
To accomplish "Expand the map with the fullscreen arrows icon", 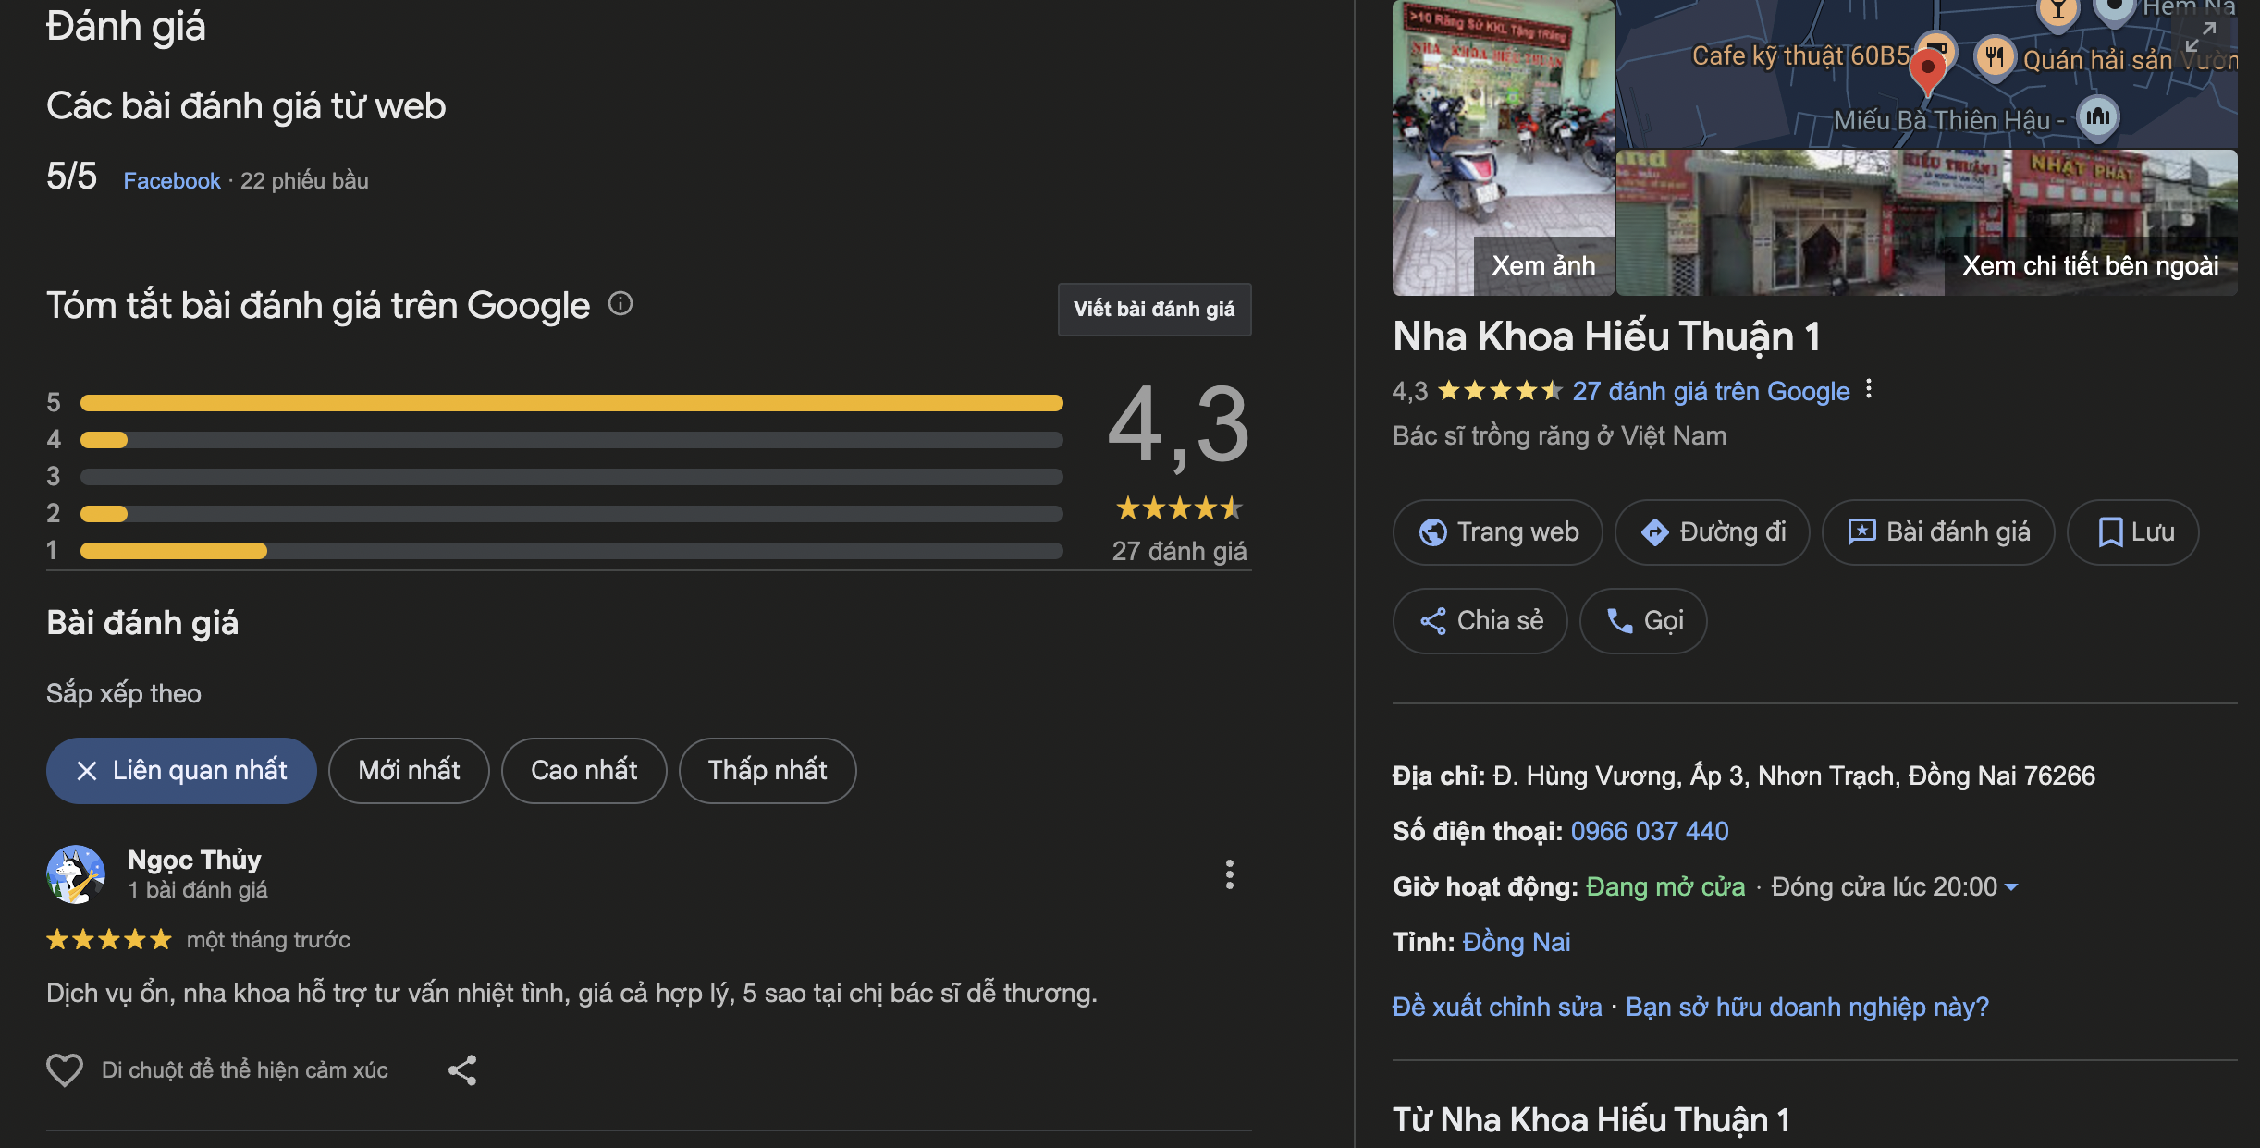I will [2201, 37].
